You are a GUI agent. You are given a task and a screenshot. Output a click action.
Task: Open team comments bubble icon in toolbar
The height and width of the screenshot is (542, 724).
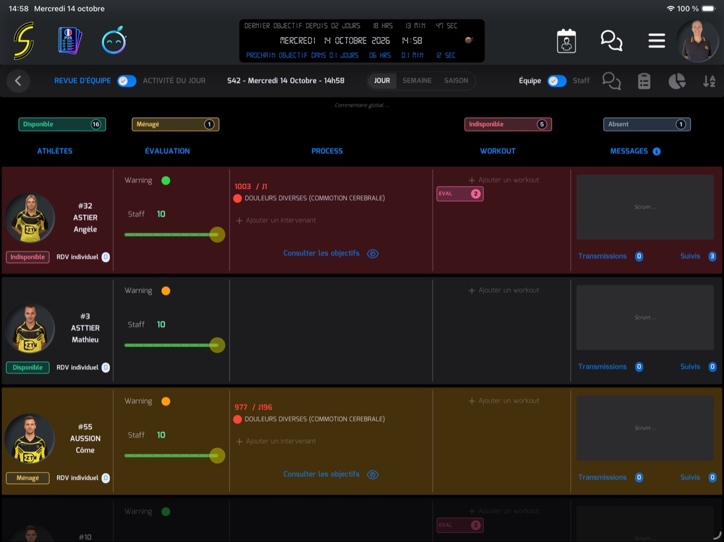(x=611, y=81)
